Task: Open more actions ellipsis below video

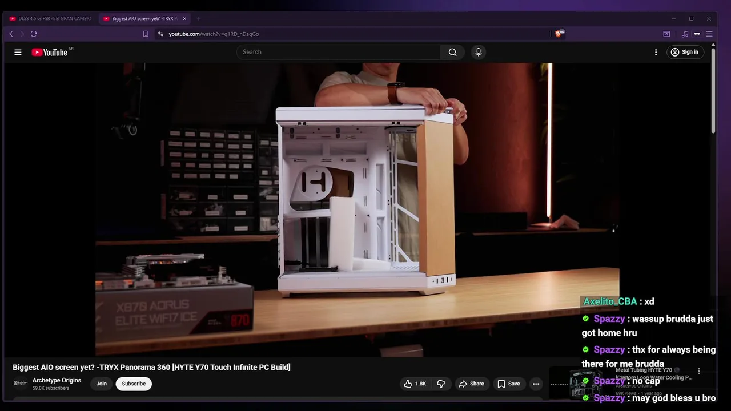Action: (536, 384)
